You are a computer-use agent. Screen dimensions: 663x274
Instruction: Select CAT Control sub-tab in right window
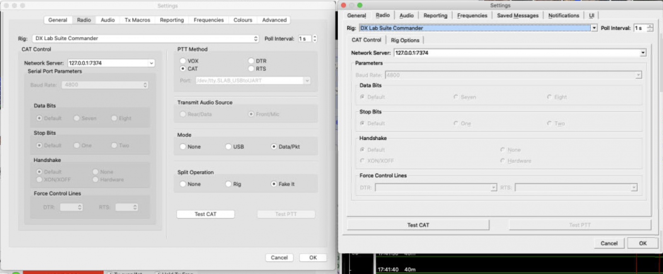click(366, 40)
